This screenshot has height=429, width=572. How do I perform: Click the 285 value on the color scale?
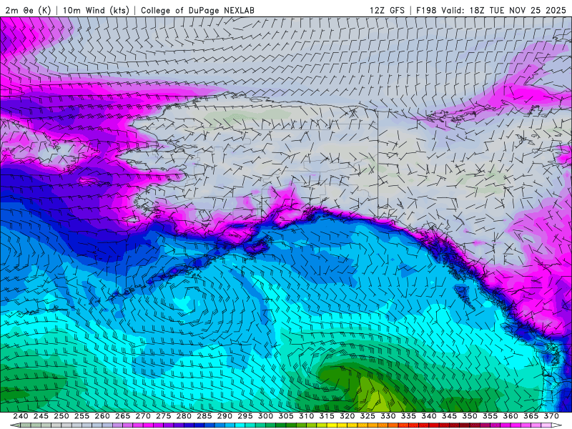(x=204, y=416)
